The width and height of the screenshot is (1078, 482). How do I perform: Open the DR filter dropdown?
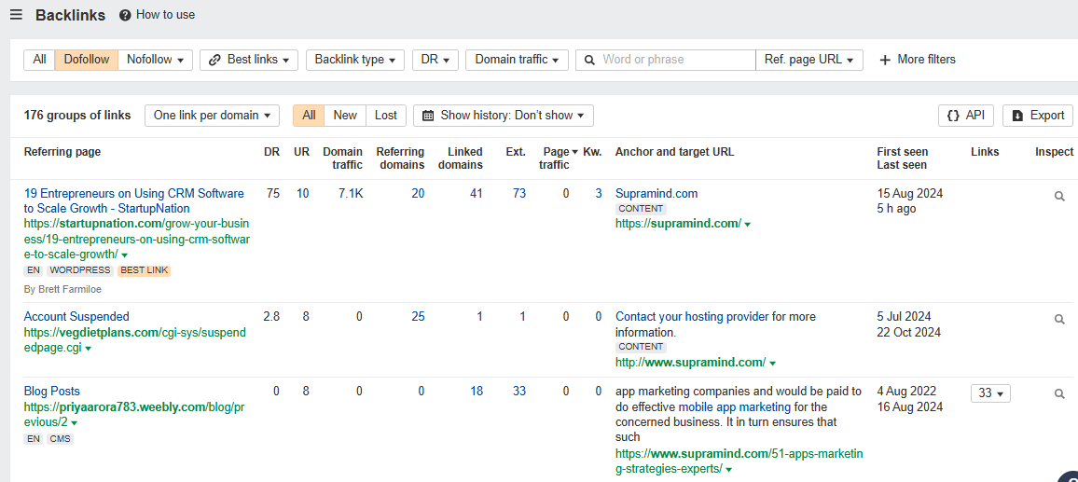pyautogui.click(x=435, y=59)
